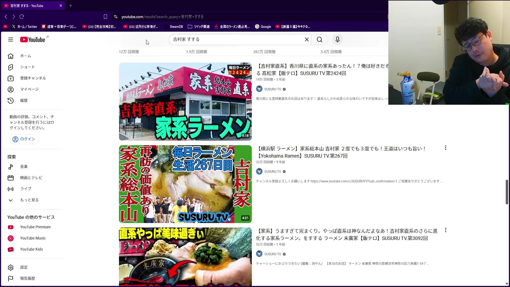
Task: Open three-dot menu for 第267回 video
Action: [445, 148]
